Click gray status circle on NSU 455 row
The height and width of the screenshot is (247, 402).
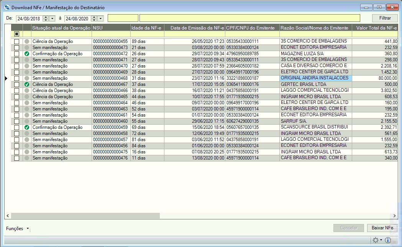click(26, 41)
